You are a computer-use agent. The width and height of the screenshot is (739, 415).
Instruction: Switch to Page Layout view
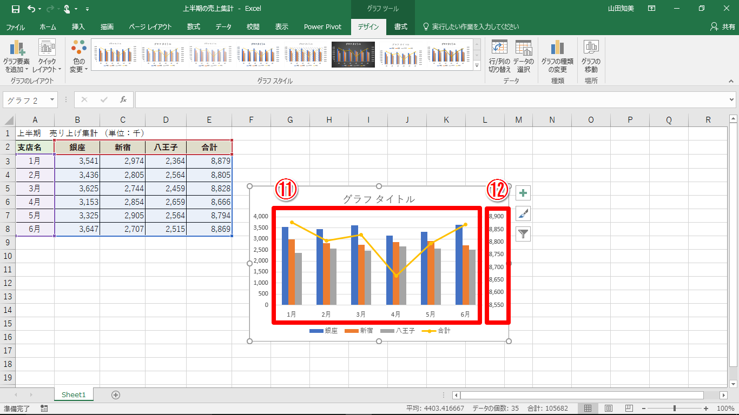tap(609, 409)
